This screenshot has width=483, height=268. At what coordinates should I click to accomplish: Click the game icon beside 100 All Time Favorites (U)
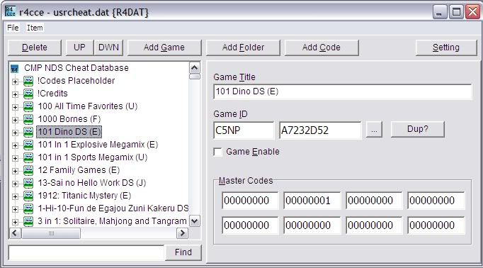(28, 107)
